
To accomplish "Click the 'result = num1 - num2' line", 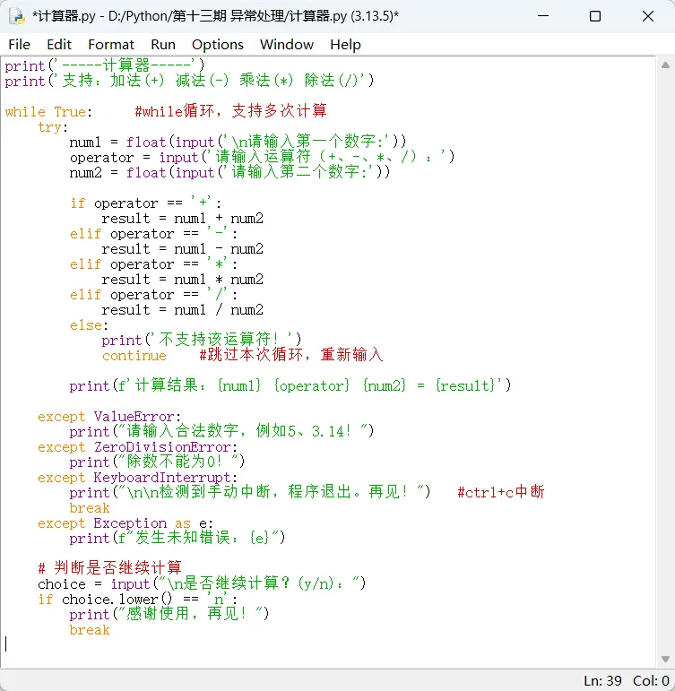I will tap(182, 249).
